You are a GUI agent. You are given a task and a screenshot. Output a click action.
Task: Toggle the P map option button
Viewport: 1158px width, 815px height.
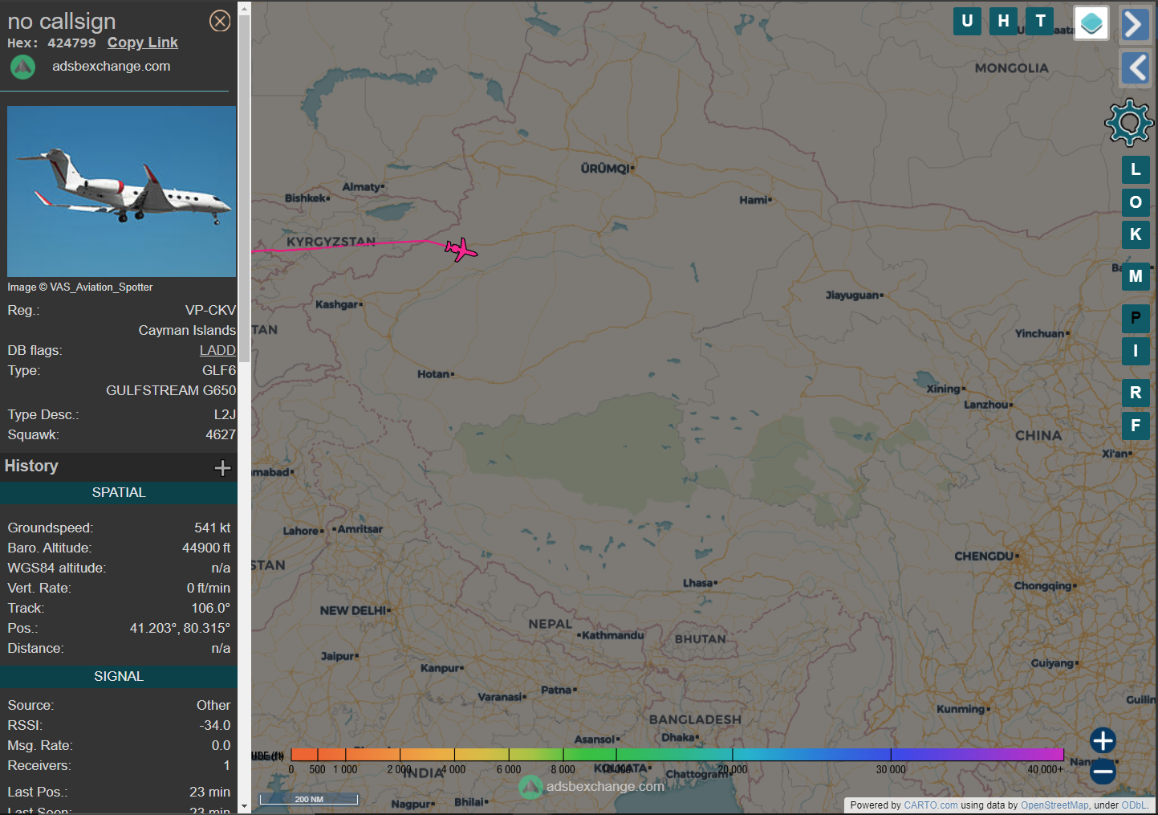(x=1136, y=318)
